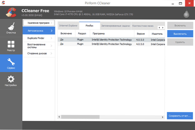Click the horizontal scrollbar thumb
This screenshot has width=195, height=130.
point(80,117)
